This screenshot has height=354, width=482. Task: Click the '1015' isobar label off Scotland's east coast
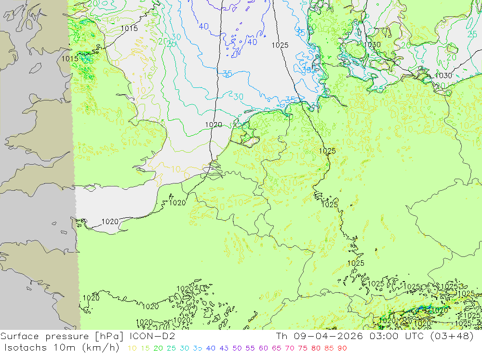129,28
